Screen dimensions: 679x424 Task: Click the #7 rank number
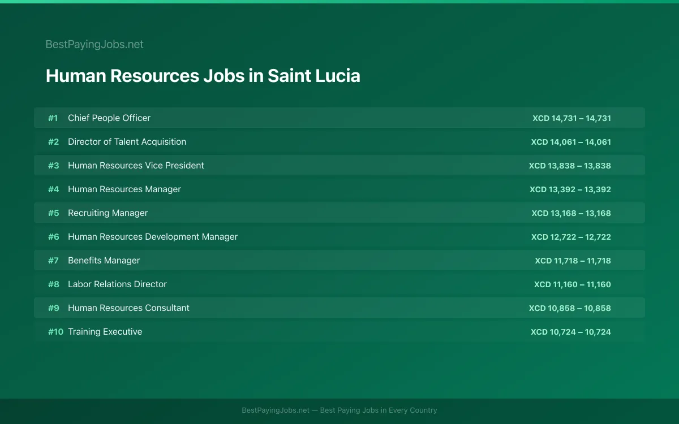[53, 260]
